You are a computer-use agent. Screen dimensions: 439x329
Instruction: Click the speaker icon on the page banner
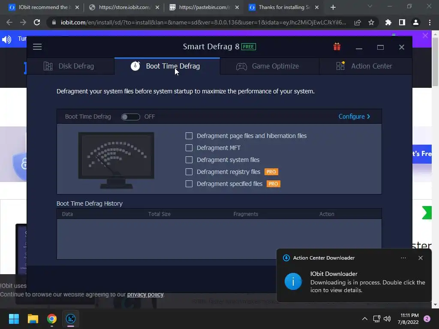coord(7,39)
